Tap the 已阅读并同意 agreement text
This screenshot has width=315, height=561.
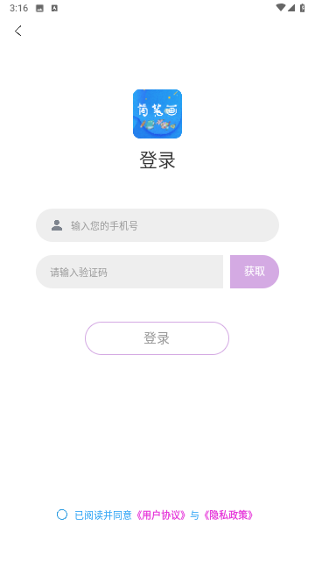[x=103, y=515]
